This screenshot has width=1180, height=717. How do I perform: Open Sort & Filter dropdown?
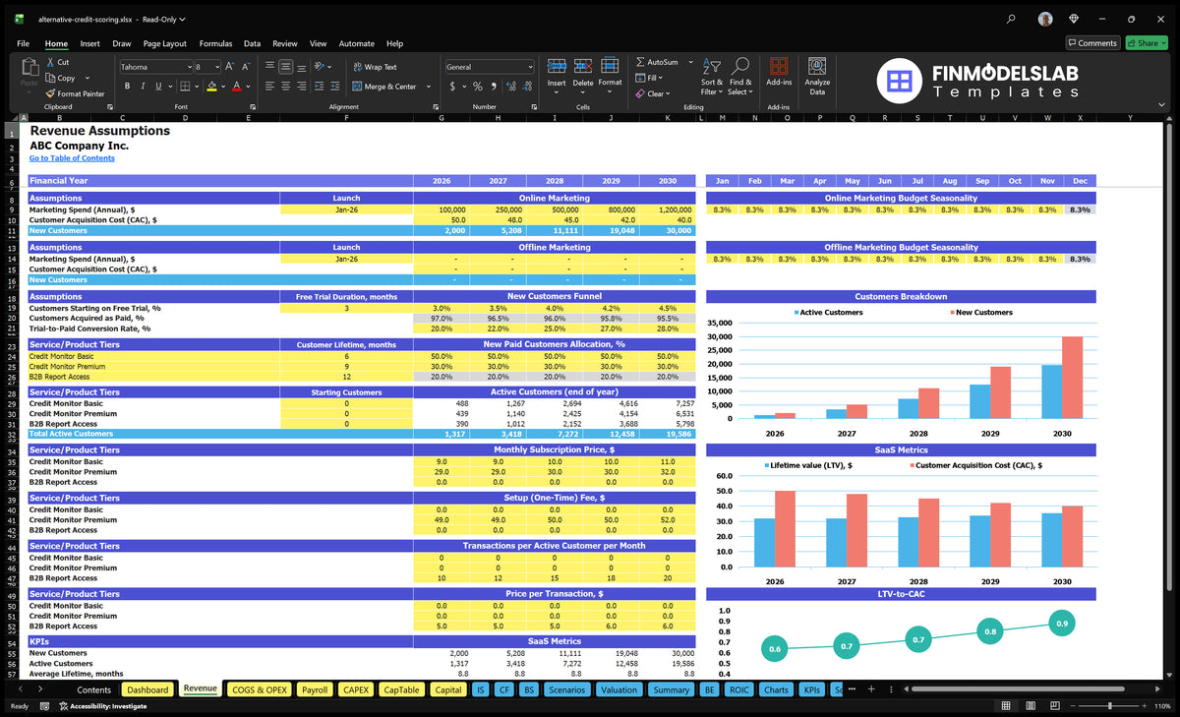pyautogui.click(x=712, y=76)
